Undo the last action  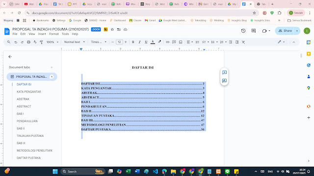pos(16,42)
